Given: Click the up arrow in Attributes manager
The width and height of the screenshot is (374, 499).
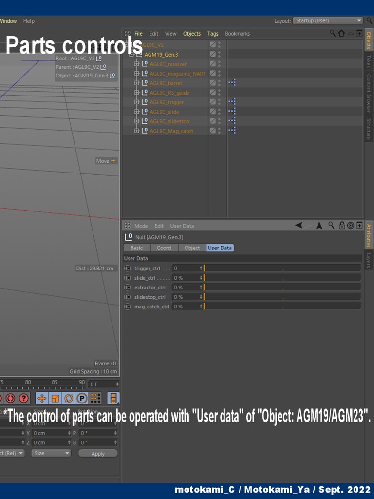Looking at the screenshot, I should [x=319, y=225].
